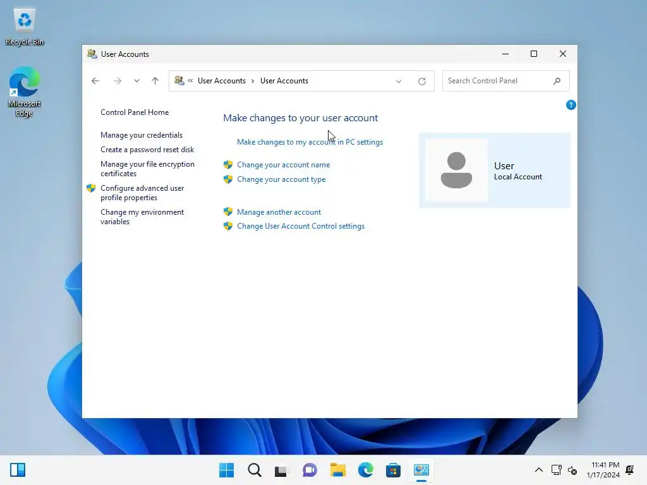Screen dimensions: 647x485
Task: Open taskbar Search
Action: (x=254, y=470)
